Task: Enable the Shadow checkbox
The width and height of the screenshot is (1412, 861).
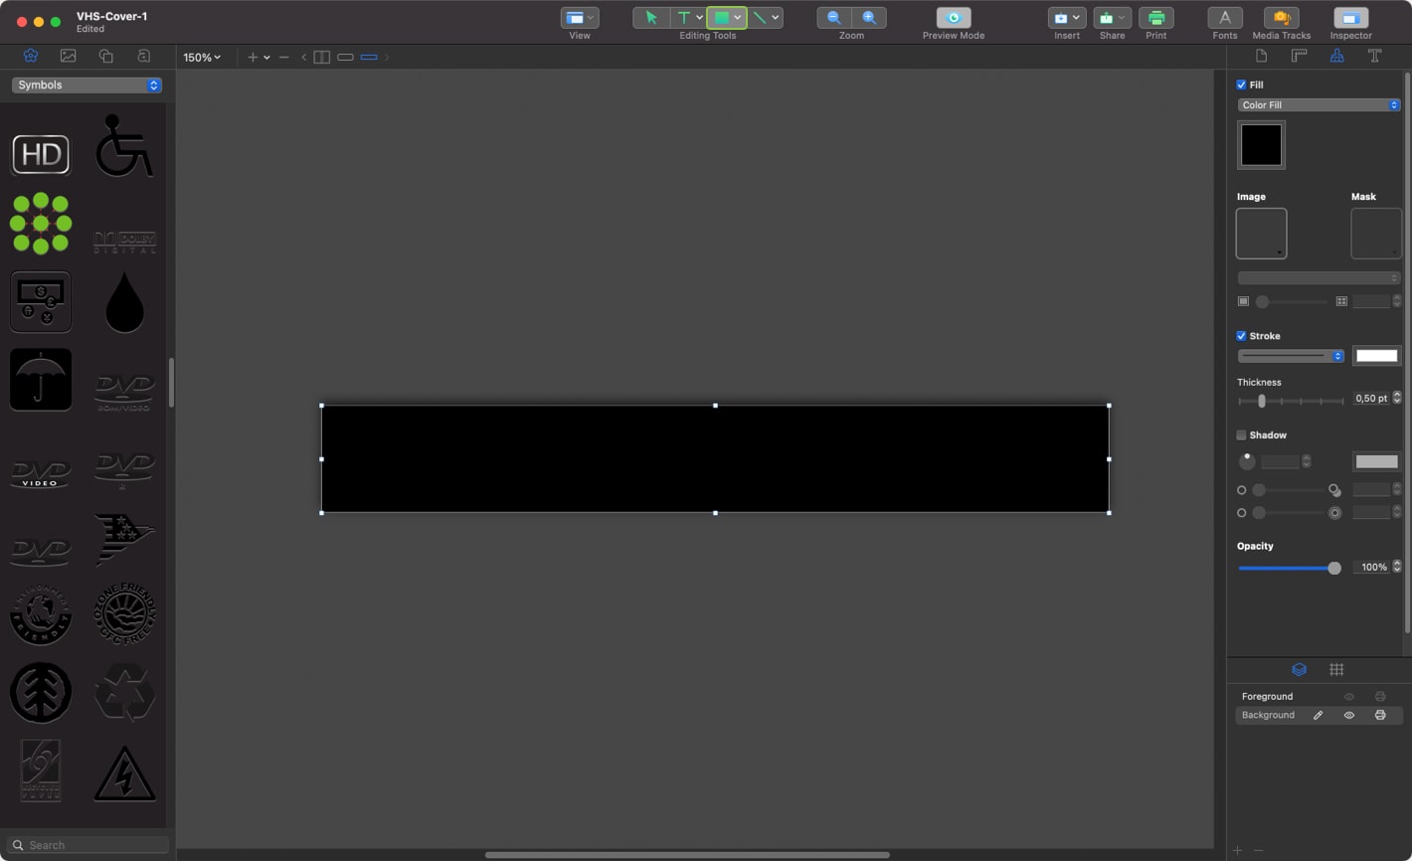Action: (x=1241, y=434)
